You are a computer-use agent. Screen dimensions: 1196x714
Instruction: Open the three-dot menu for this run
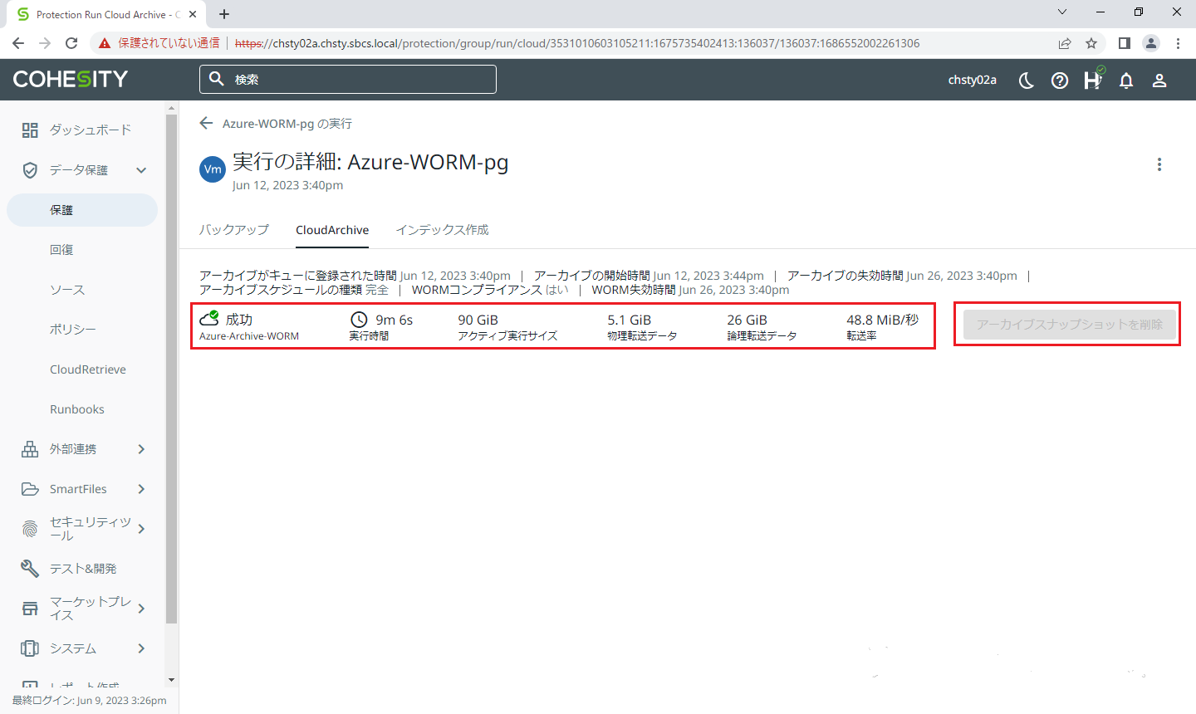[1159, 164]
